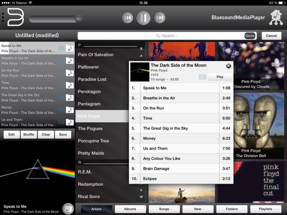Tap music note icon for Speak to Me
The width and height of the screenshot is (287, 215).
click(x=70, y=49)
